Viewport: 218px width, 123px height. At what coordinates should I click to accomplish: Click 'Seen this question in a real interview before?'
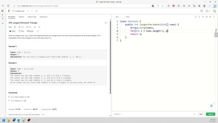pyautogui.click(x=24, y=115)
